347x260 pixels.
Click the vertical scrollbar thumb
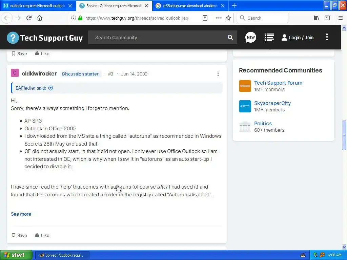[x=344, y=135]
